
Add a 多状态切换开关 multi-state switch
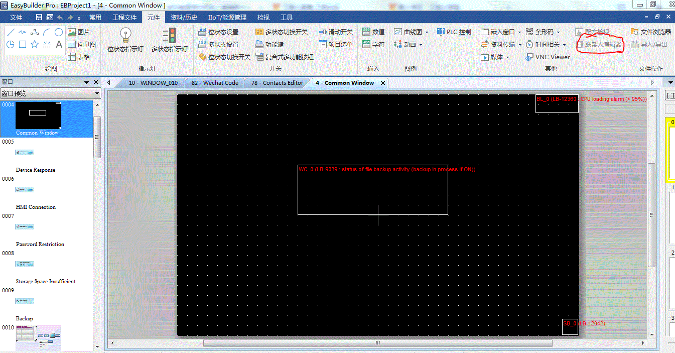[282, 32]
